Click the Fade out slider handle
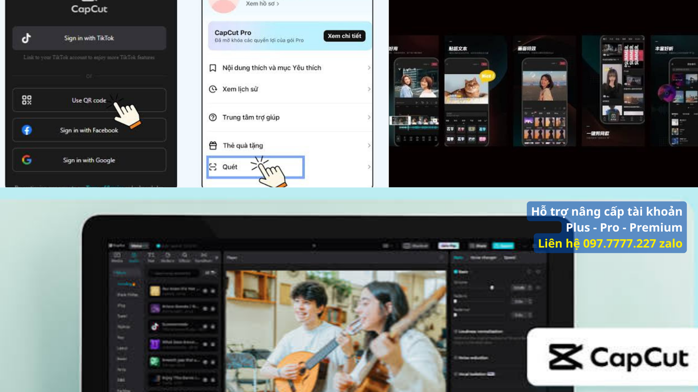The height and width of the screenshot is (392, 698). tap(455, 315)
